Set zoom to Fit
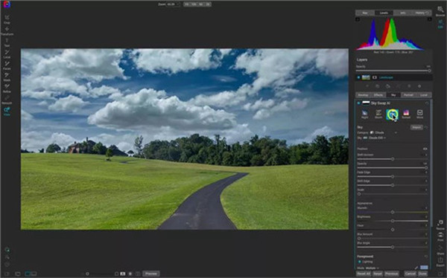 pyautogui.click(x=187, y=4)
